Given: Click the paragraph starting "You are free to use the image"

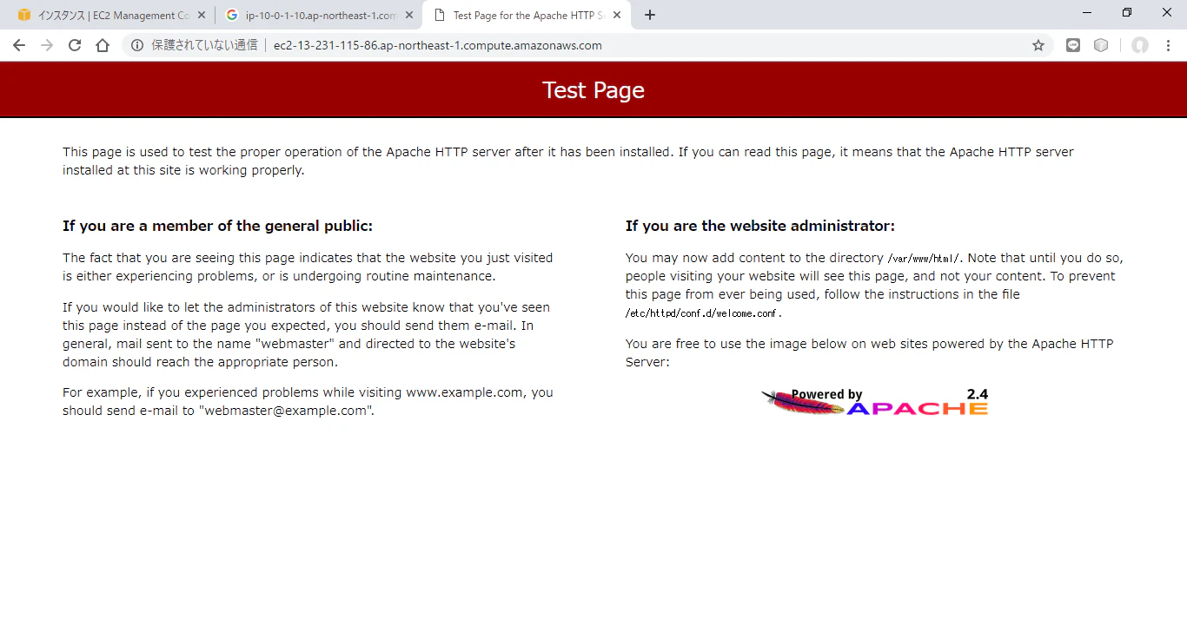Looking at the screenshot, I should (x=869, y=352).
